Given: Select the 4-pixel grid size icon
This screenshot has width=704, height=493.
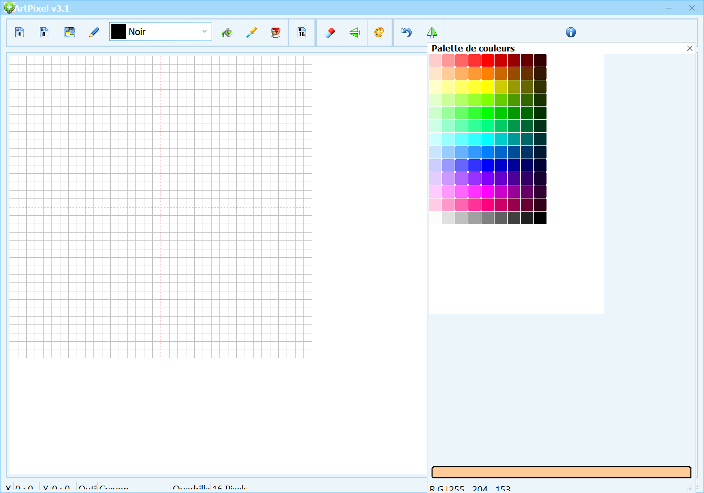Looking at the screenshot, I should (19, 33).
